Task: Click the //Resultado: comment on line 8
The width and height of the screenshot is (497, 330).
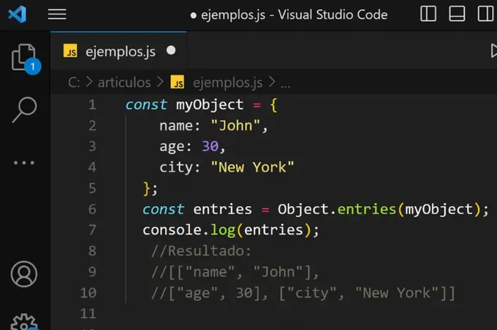Action: coord(201,251)
